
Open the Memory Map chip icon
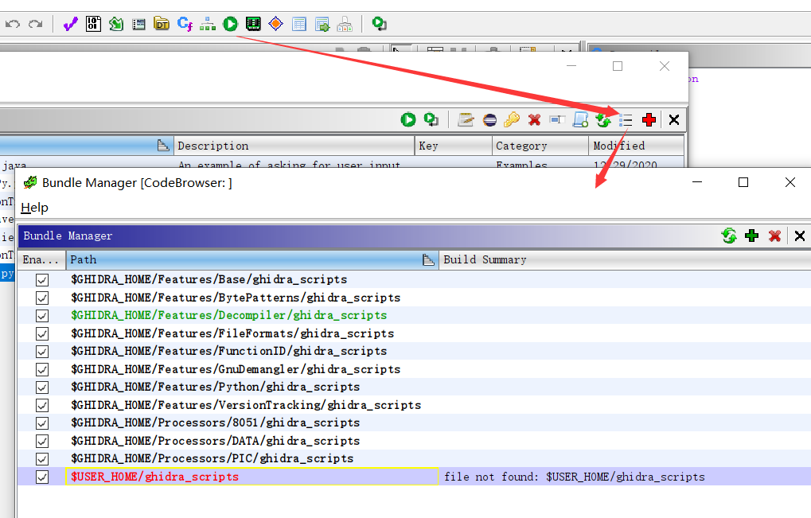253,24
